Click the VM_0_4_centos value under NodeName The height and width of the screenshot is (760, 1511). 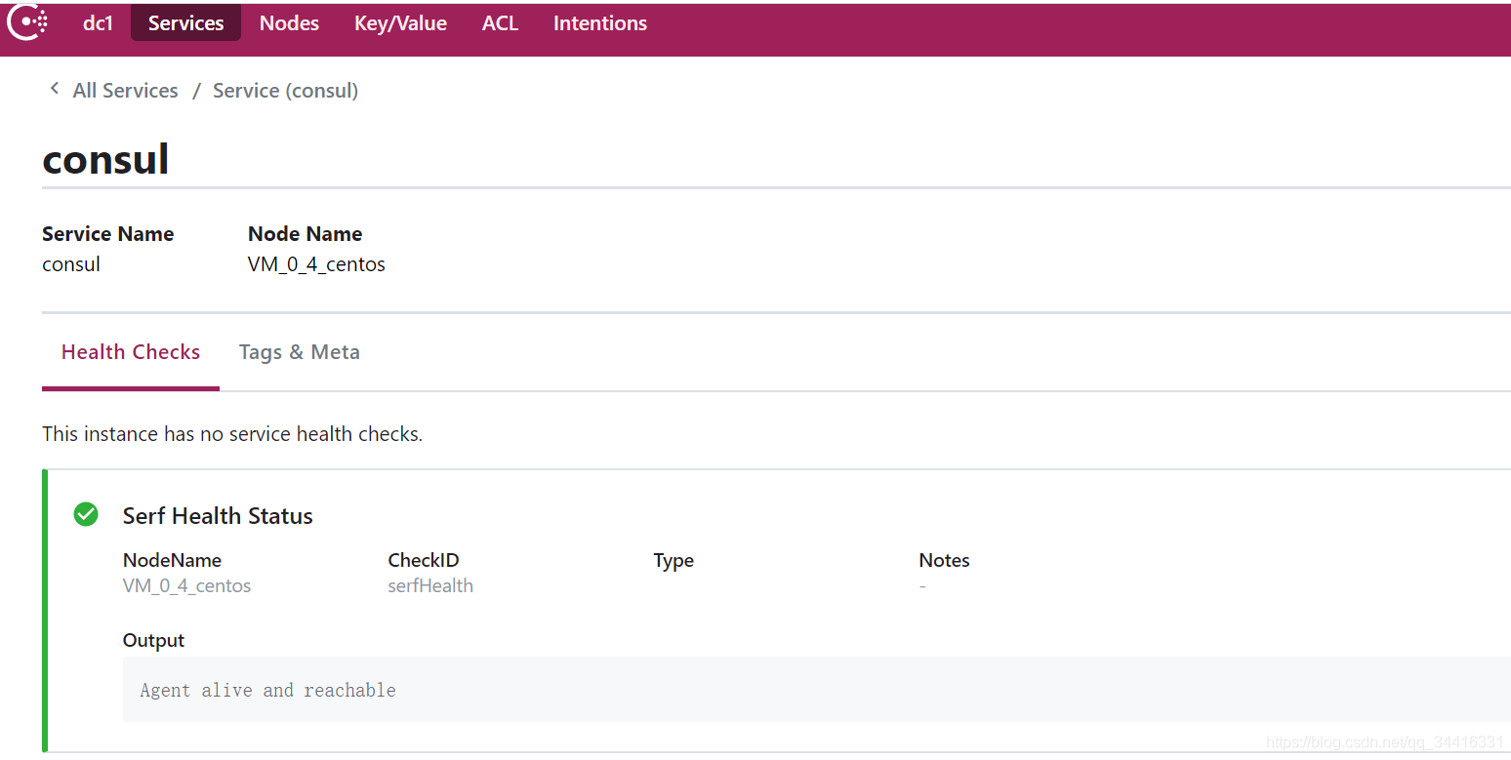186,586
